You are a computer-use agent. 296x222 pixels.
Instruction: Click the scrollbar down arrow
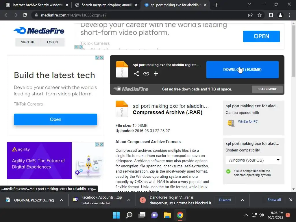click(293, 189)
